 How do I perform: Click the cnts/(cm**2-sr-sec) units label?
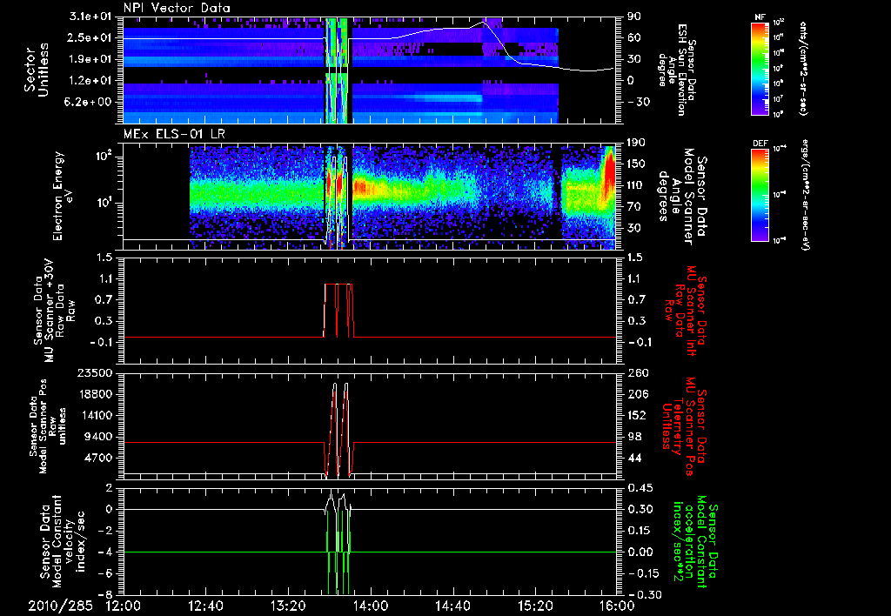tap(803, 68)
